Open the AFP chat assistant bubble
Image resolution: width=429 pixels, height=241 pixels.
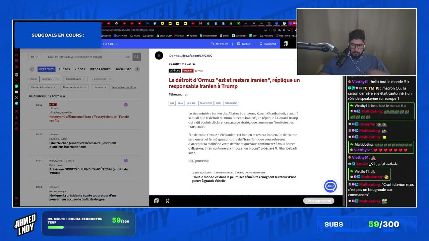click(330, 186)
